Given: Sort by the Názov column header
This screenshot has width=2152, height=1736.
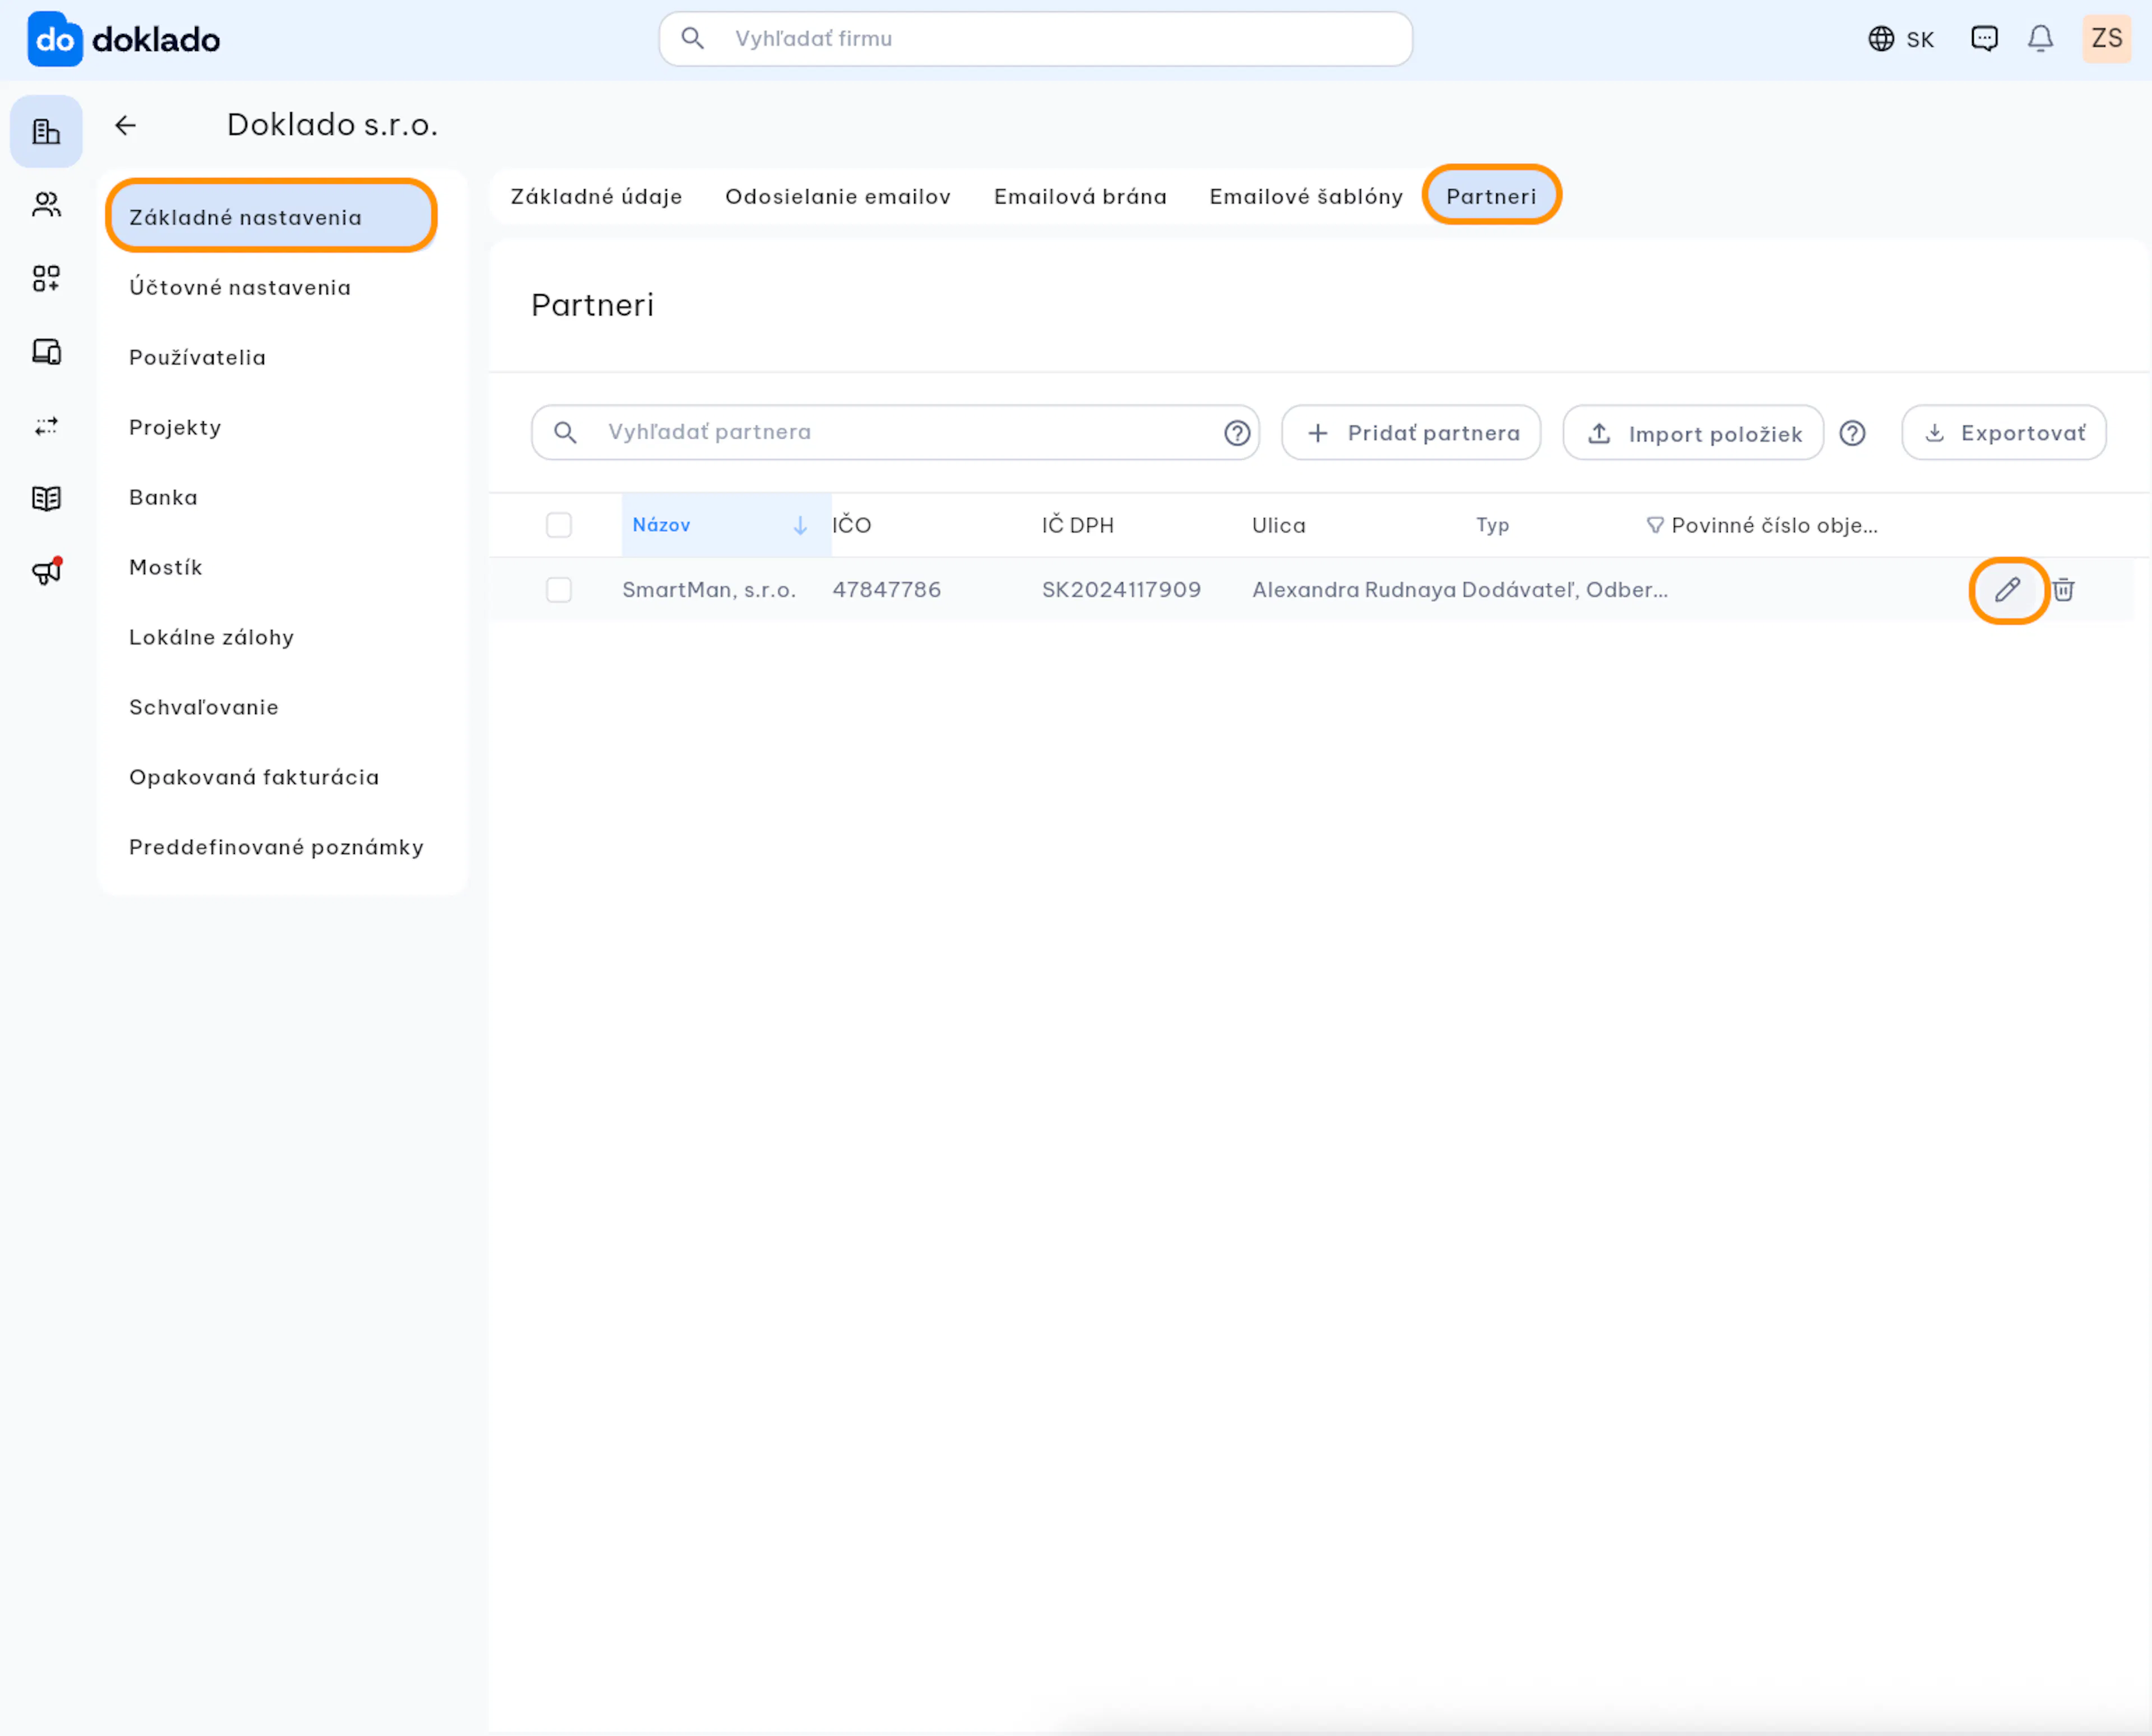Looking at the screenshot, I should tap(726, 525).
